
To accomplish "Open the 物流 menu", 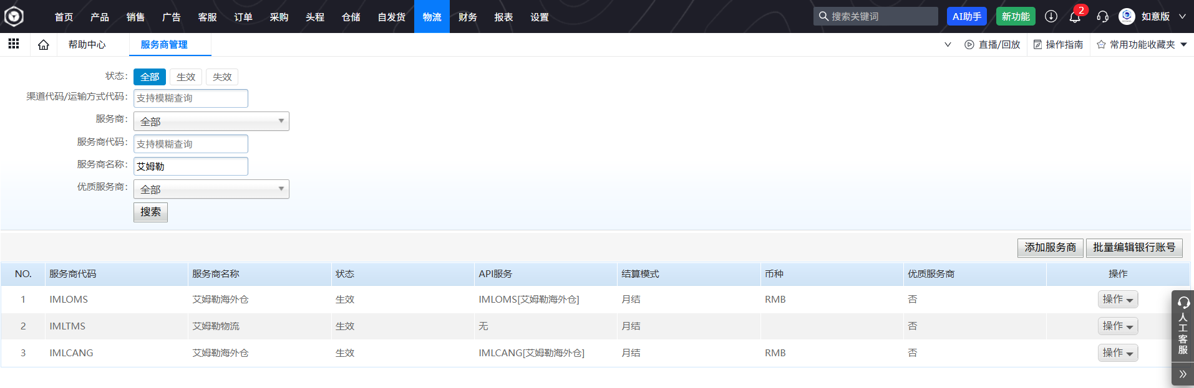I will pyautogui.click(x=432, y=17).
